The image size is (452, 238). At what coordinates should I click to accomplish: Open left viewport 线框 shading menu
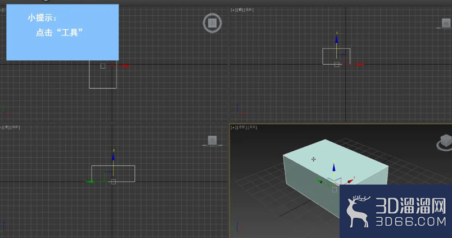point(15,127)
